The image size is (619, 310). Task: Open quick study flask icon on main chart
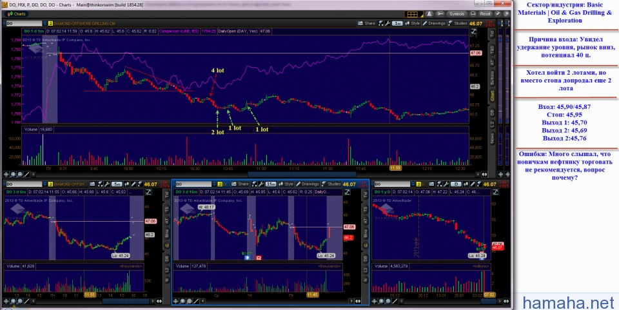(380, 23)
